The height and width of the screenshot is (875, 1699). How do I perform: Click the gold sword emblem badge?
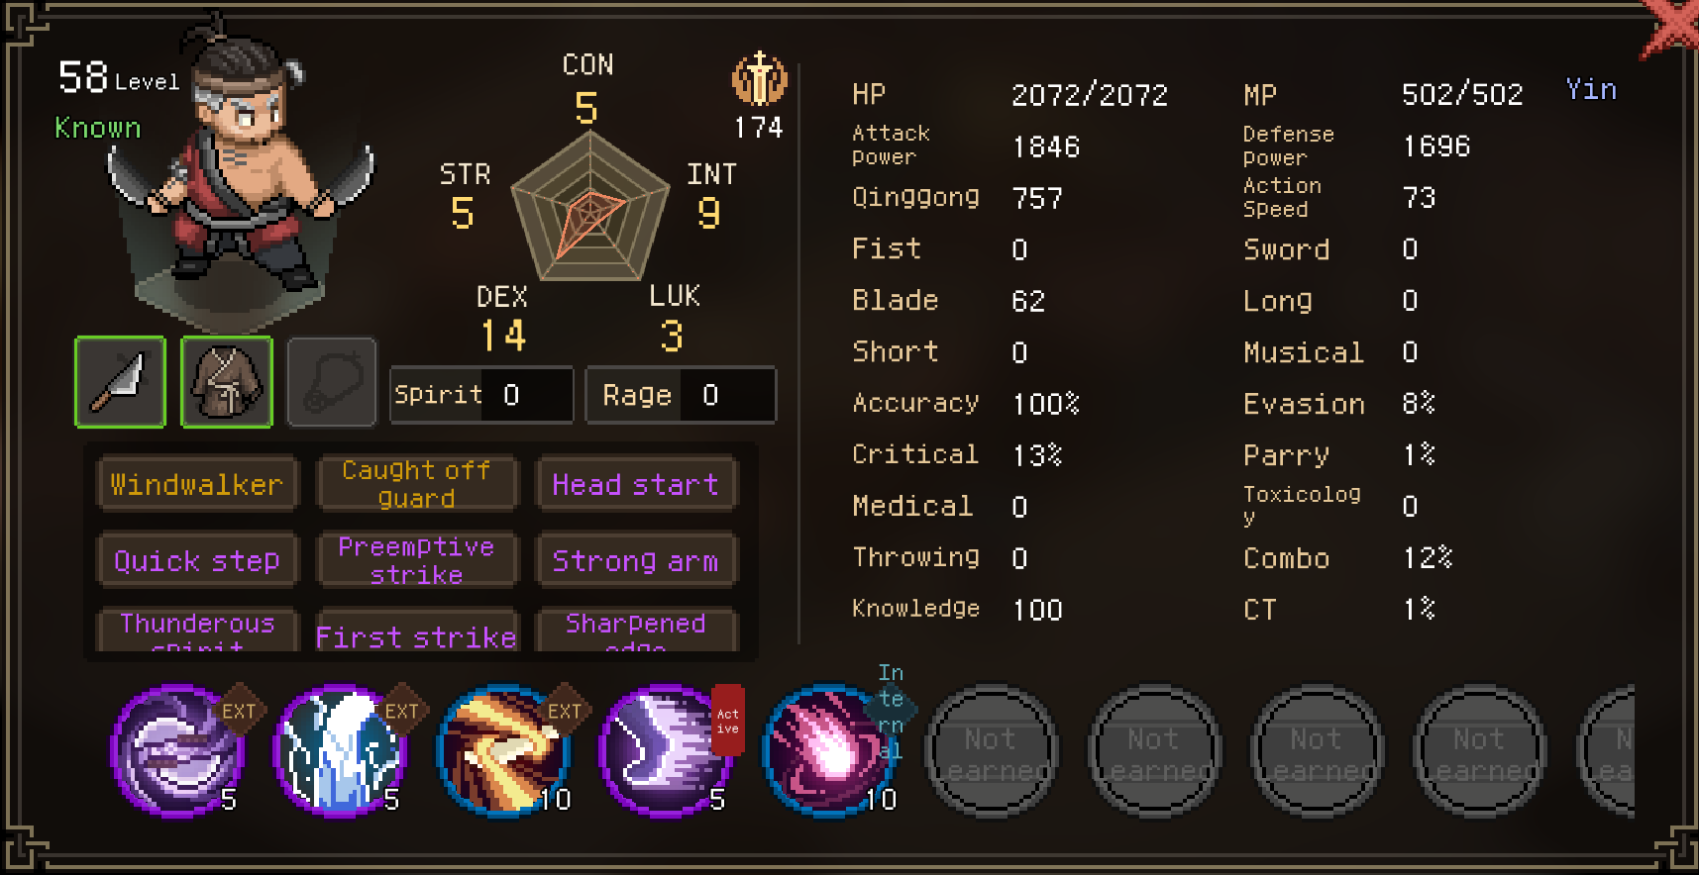point(760,79)
